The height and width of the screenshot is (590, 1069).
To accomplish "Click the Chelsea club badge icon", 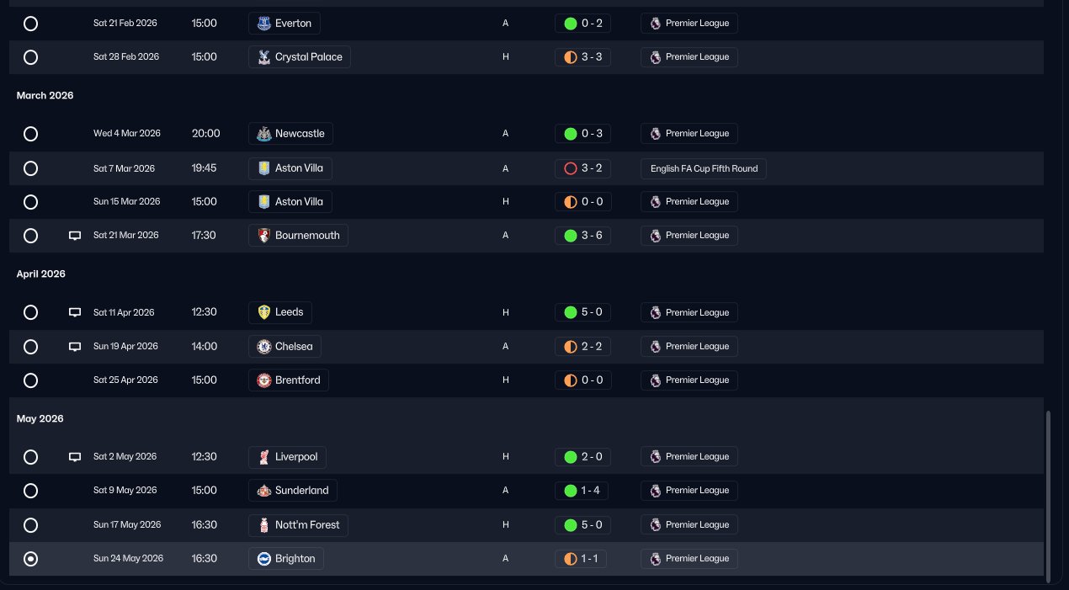I will 264,347.
